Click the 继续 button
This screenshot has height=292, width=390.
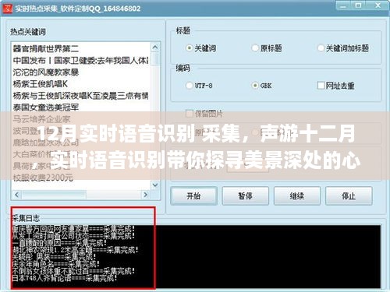click(297, 195)
